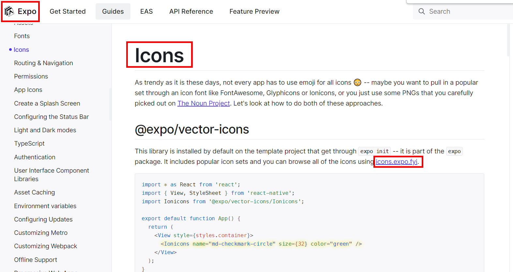Switch to the EAS tab
Screen dimensions: 513x272
tap(146, 11)
